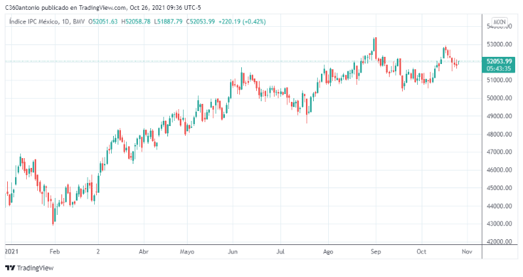
Task: Click the Feb label on time axis
Action: 54,250
